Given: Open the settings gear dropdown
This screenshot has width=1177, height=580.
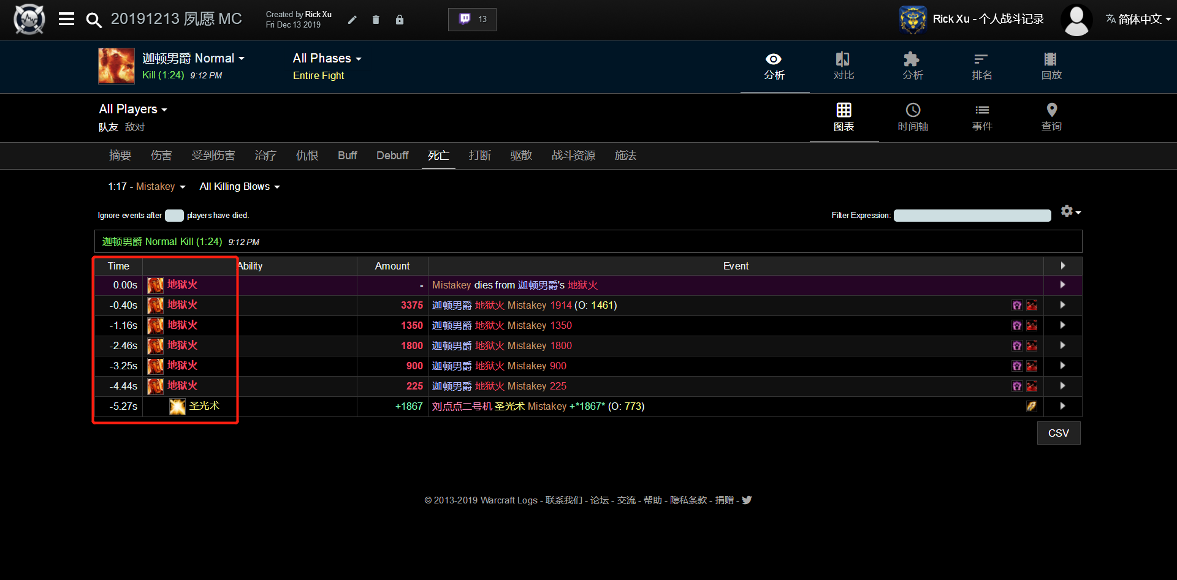Looking at the screenshot, I should 1070,211.
